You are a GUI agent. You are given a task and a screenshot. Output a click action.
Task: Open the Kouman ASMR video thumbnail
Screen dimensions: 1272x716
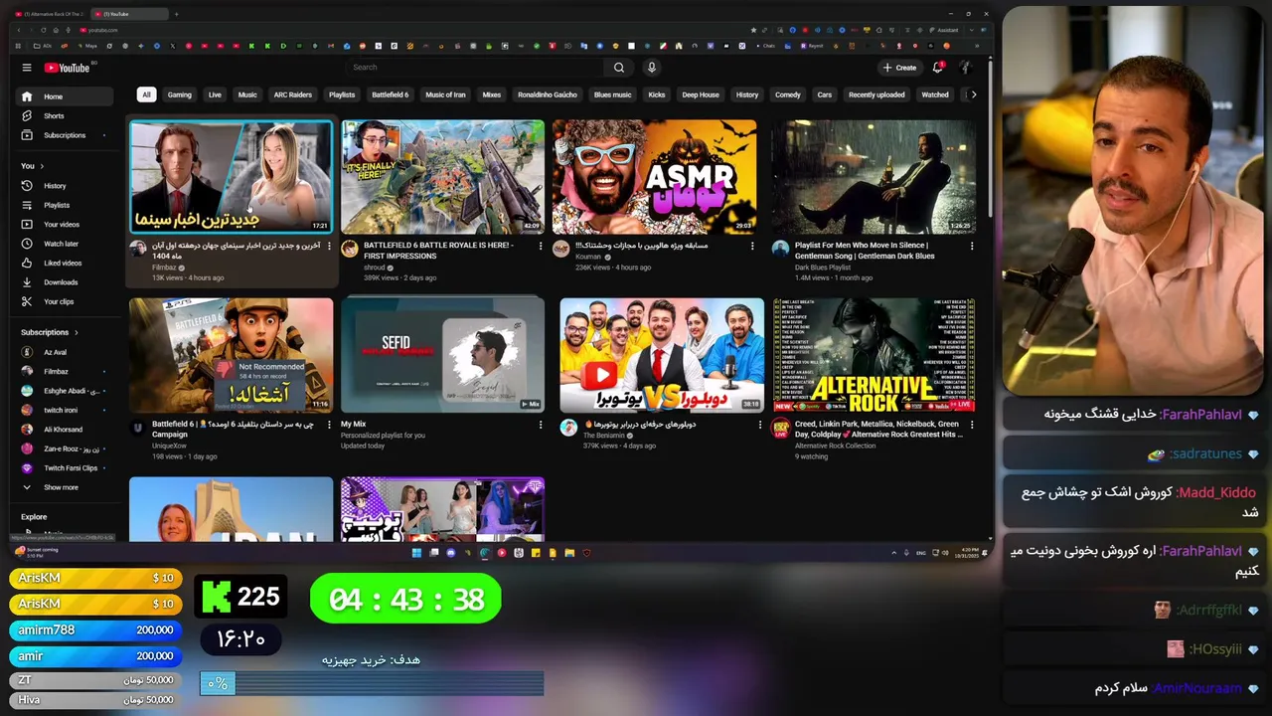coord(654,177)
